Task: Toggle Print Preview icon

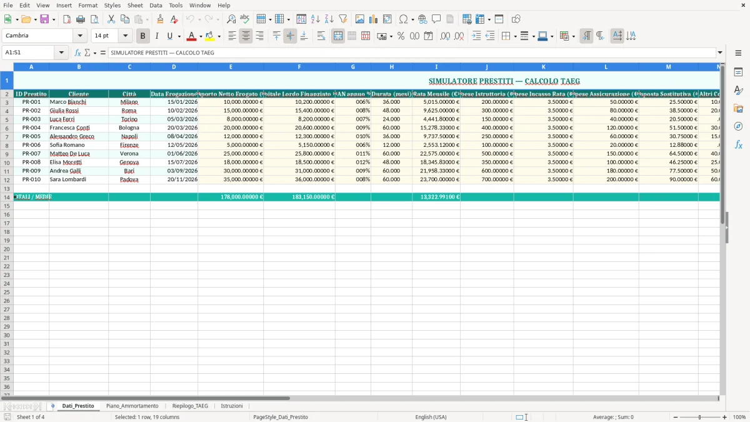Action: click(x=94, y=19)
